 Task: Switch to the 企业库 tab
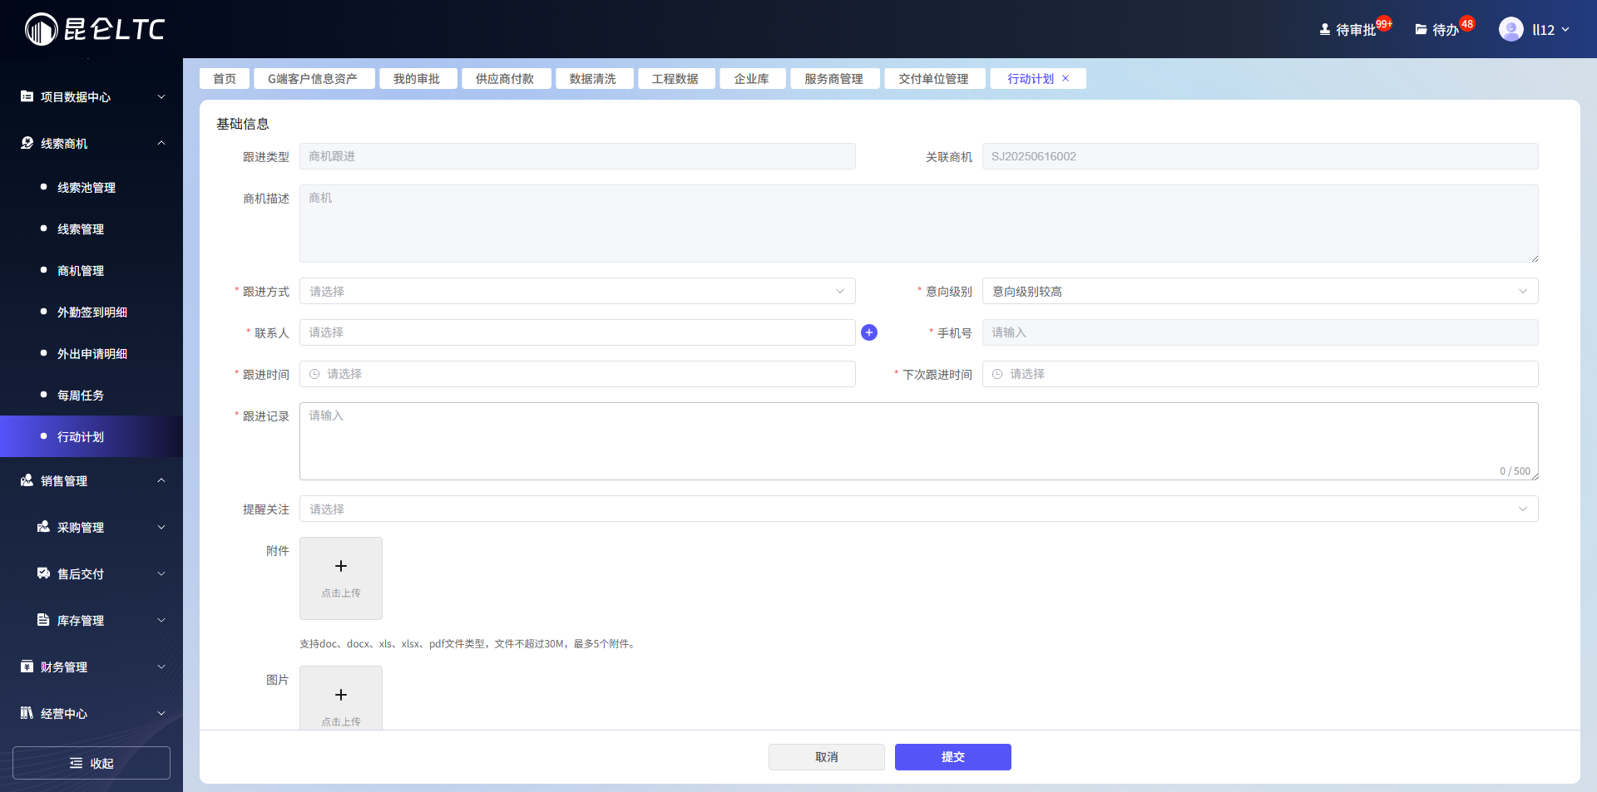tap(752, 78)
